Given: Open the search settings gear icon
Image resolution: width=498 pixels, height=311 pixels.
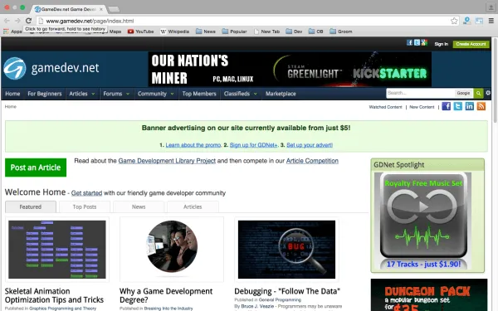Looking at the screenshot, I should [x=488, y=93].
